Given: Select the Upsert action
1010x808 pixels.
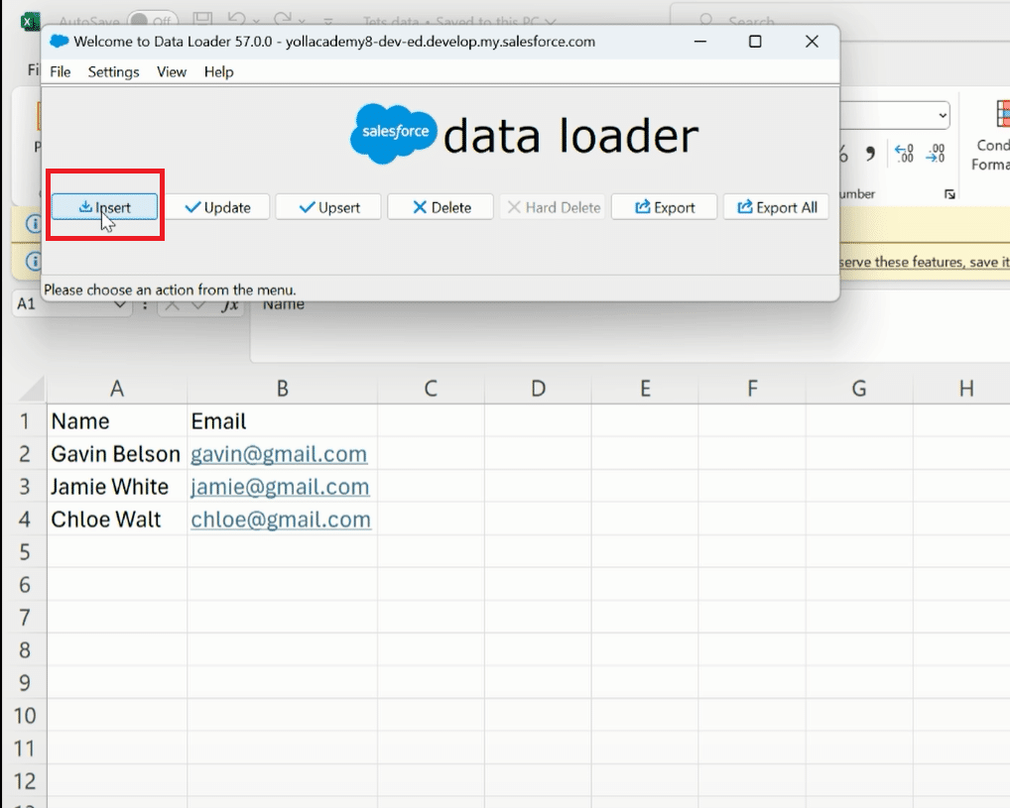Looking at the screenshot, I should (328, 207).
